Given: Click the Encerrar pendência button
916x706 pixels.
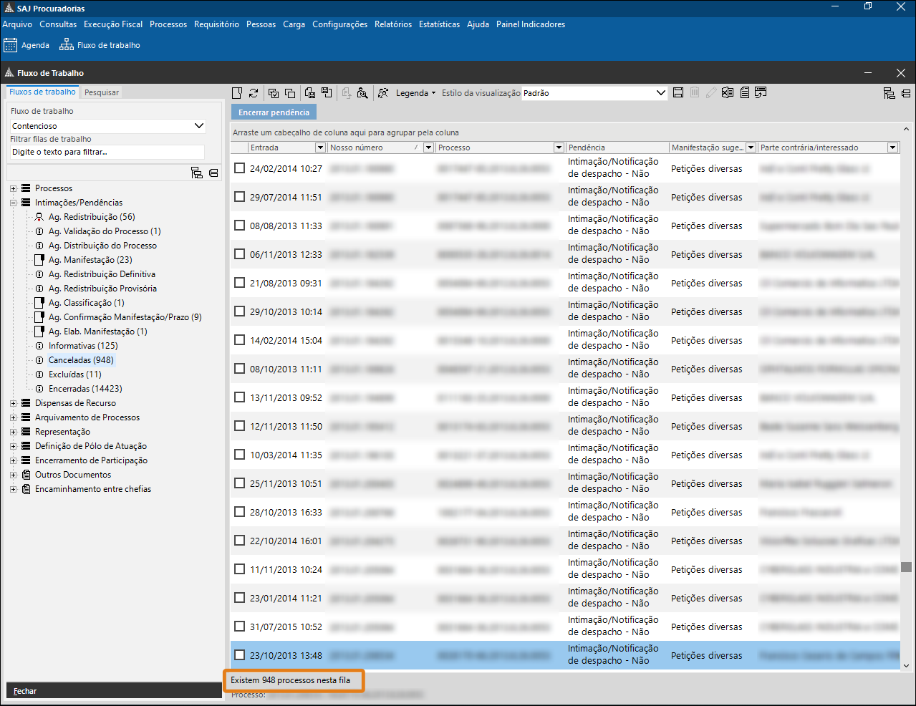Looking at the screenshot, I should point(274,112).
